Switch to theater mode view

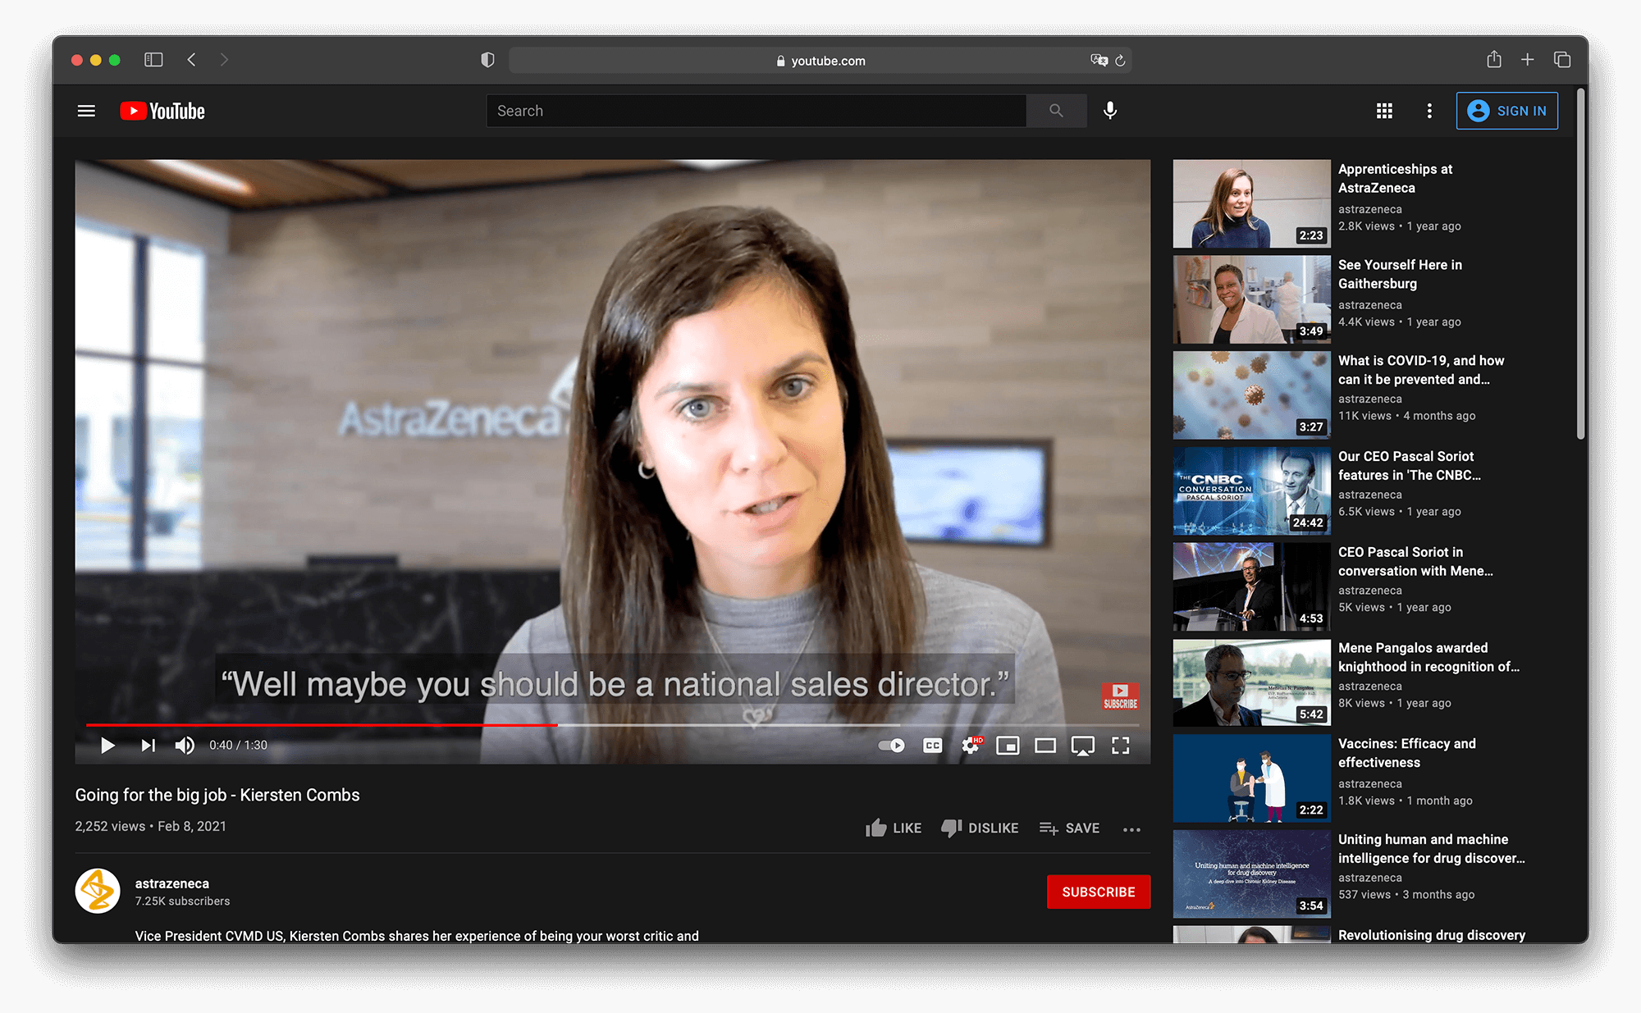[1045, 745]
